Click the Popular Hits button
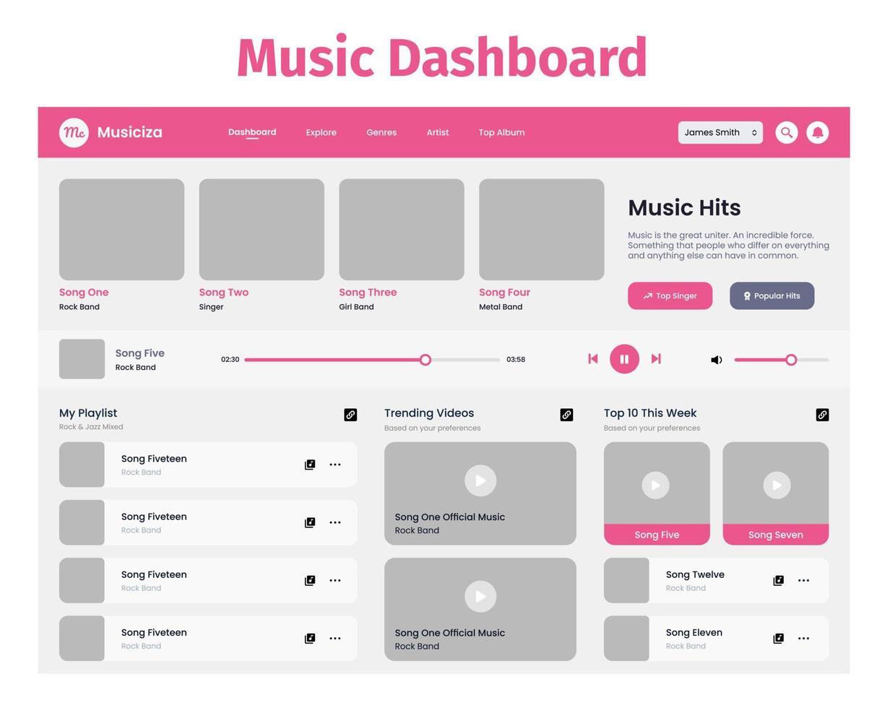Image resolution: width=885 pixels, height=708 pixels. [772, 296]
